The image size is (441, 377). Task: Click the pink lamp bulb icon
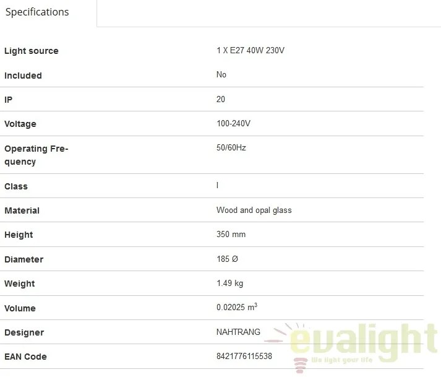(x=300, y=365)
